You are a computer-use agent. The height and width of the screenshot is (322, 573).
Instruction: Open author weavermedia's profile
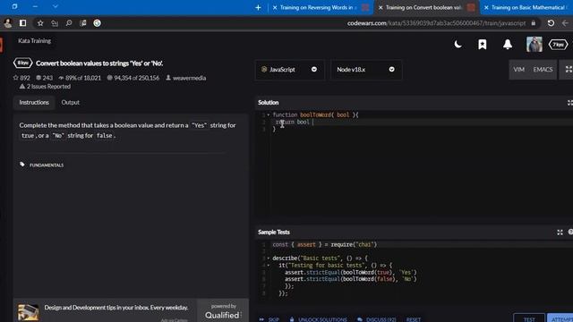click(185, 78)
